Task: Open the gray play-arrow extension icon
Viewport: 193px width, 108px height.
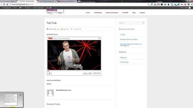Action: tap(182, 4)
